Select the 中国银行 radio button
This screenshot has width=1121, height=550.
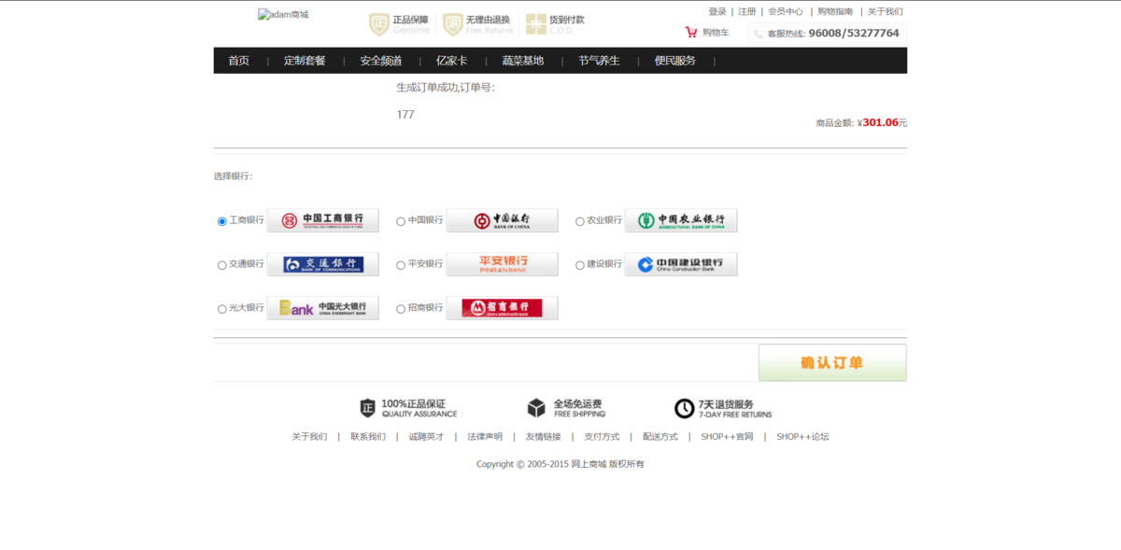point(401,221)
